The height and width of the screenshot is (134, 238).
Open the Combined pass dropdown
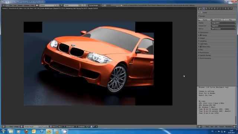(x=82, y=127)
